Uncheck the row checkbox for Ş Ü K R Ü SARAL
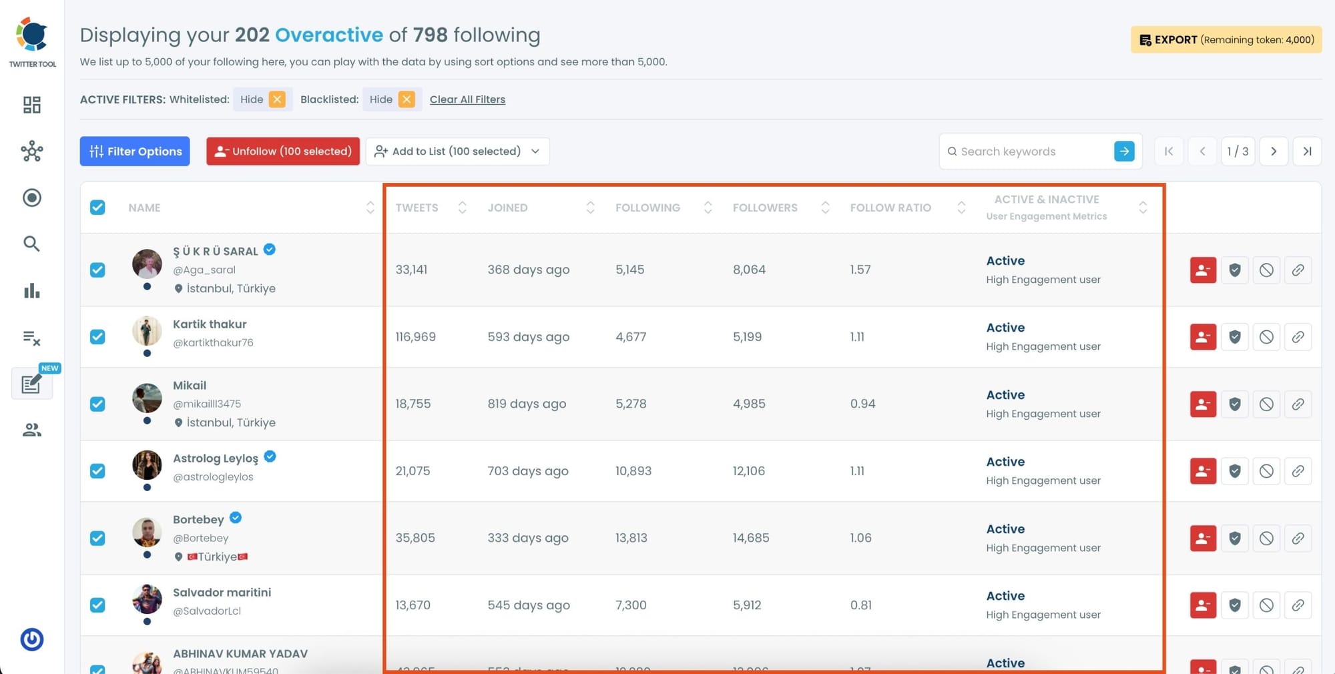This screenshot has height=674, width=1335. [97, 270]
